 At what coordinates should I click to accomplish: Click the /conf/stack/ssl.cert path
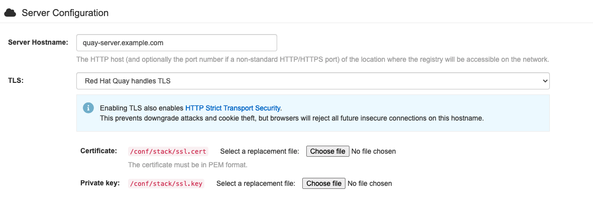click(x=168, y=151)
